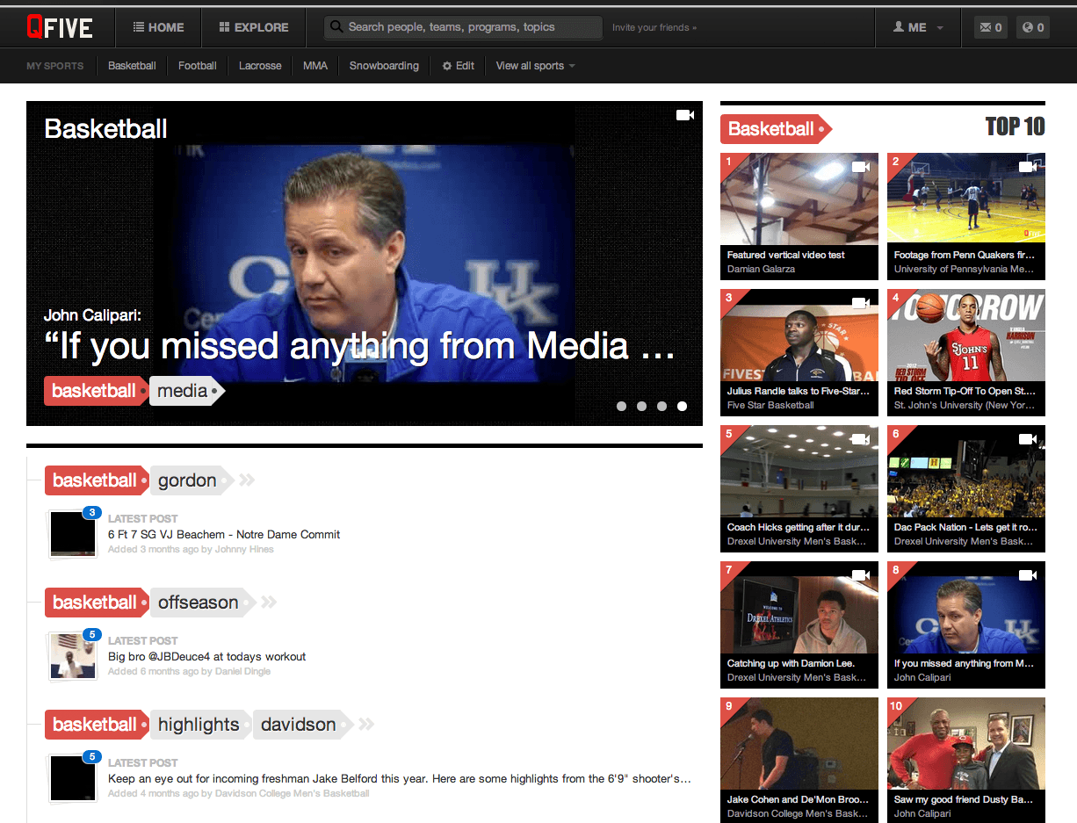The height and width of the screenshot is (823, 1077).
Task: Click the media tag on featured banner
Action: click(186, 391)
